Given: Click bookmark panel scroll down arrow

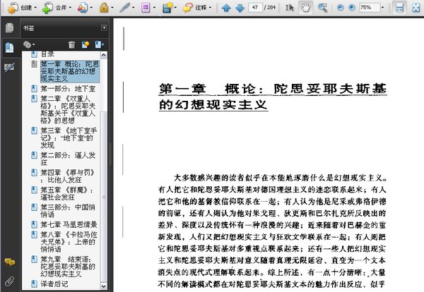Looking at the screenshot, I should click(x=104, y=286).
